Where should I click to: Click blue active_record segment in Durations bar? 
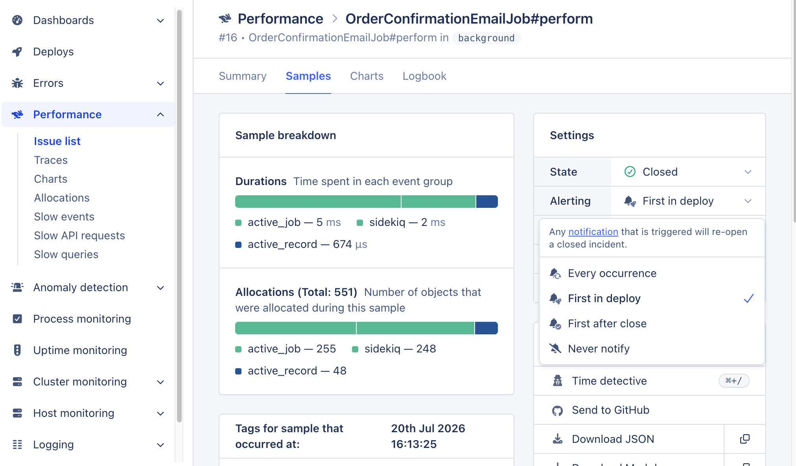487,202
